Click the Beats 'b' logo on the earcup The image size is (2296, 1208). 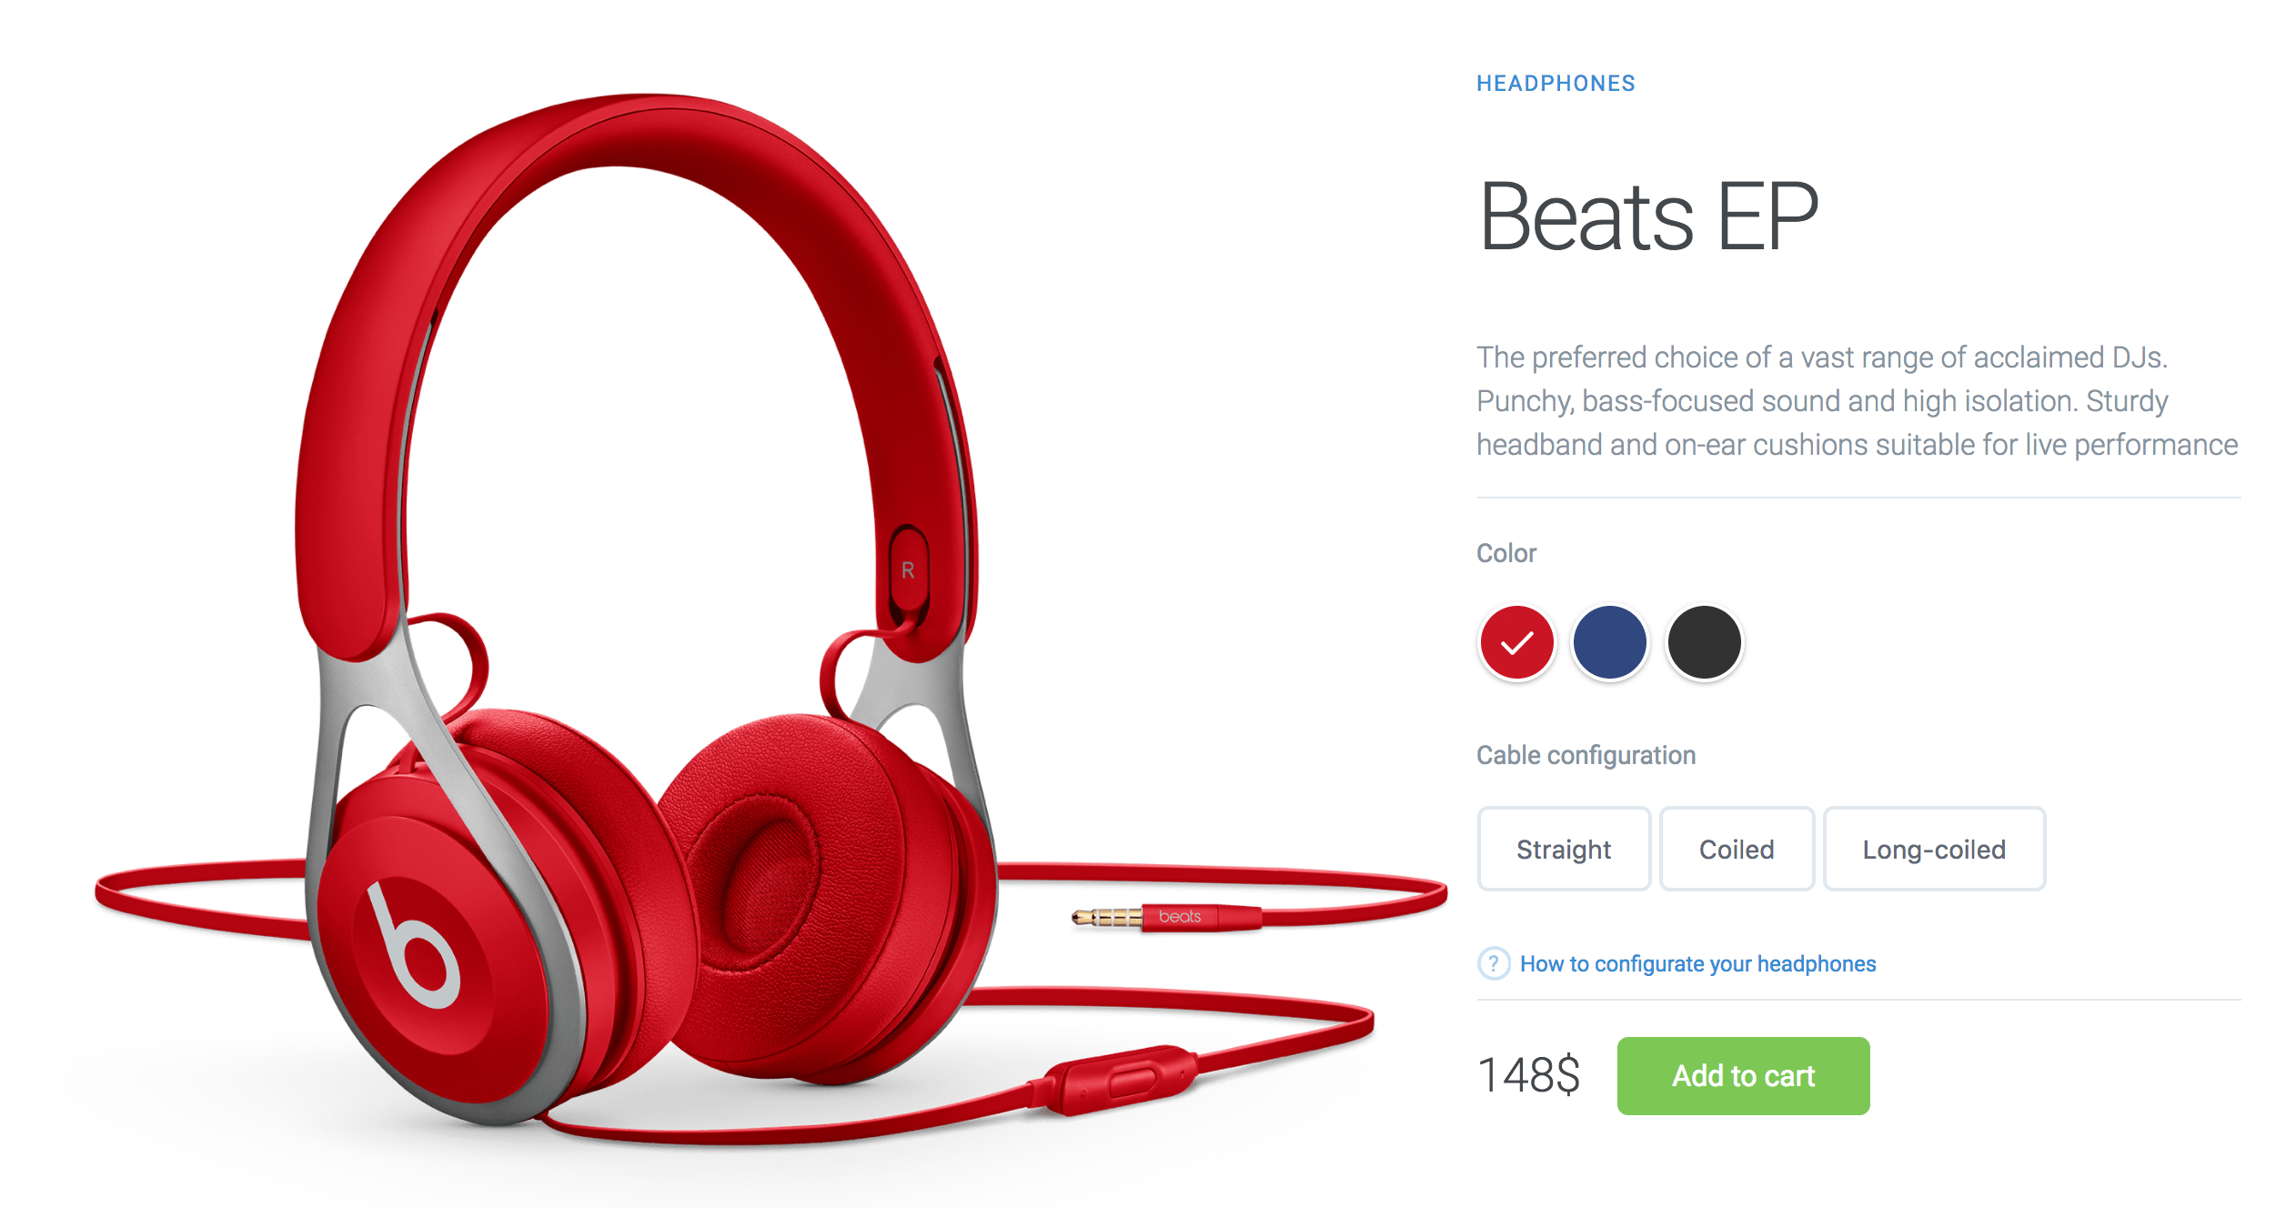coord(413,946)
